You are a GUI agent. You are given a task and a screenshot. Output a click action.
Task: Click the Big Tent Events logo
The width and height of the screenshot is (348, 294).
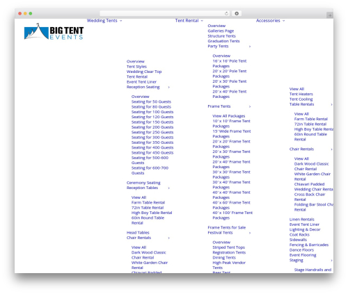[54, 31]
